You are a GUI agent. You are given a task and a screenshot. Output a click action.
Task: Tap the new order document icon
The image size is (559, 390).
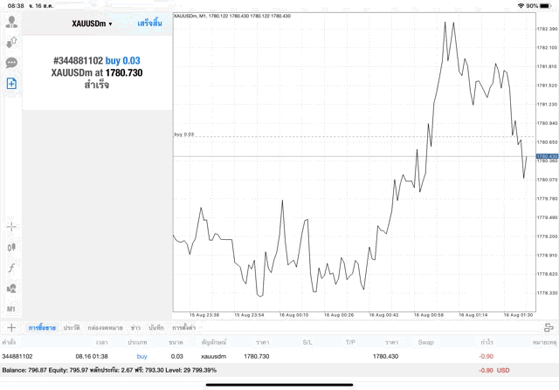coord(11,83)
